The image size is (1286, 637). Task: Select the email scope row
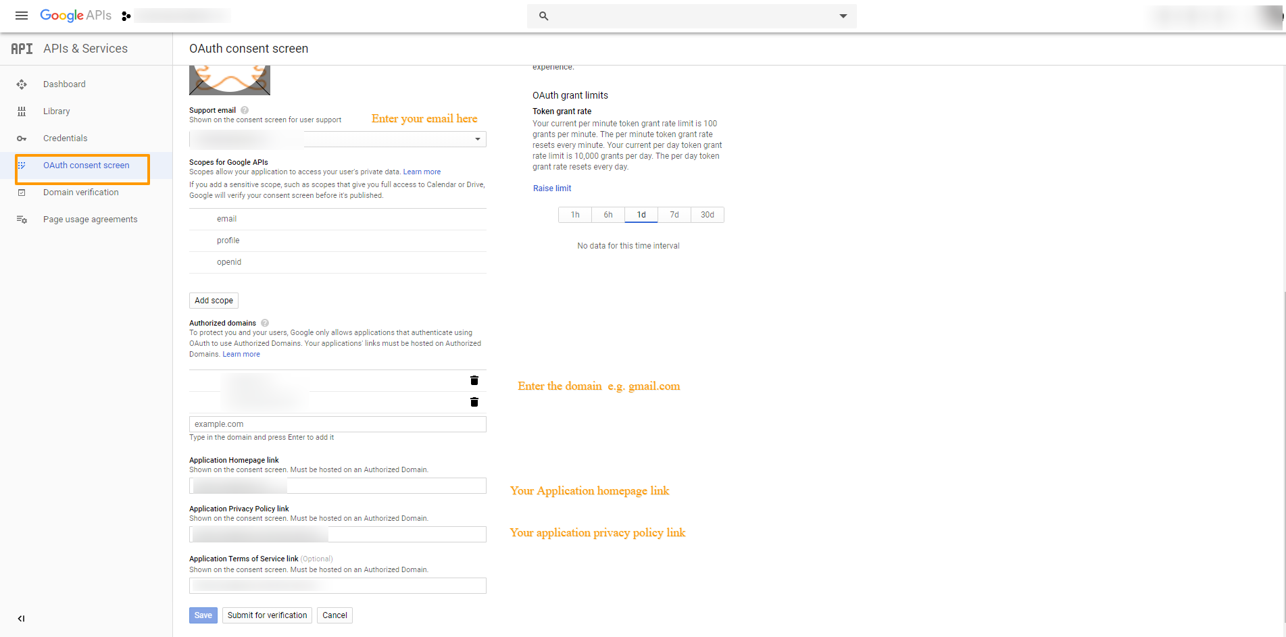(x=338, y=219)
